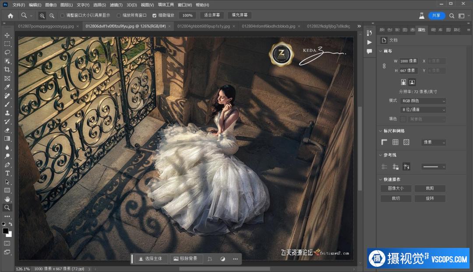Toggle grid display icon
473x272 pixels.
(x=395, y=142)
